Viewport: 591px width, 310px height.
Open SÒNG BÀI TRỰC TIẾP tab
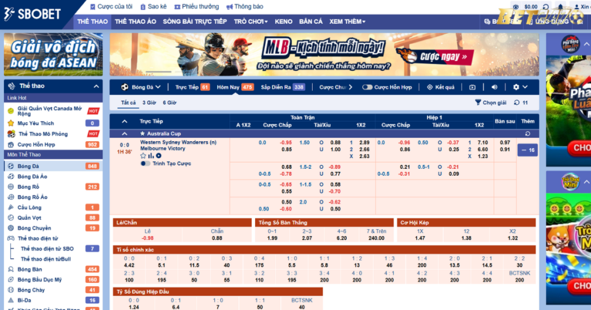pos(195,21)
